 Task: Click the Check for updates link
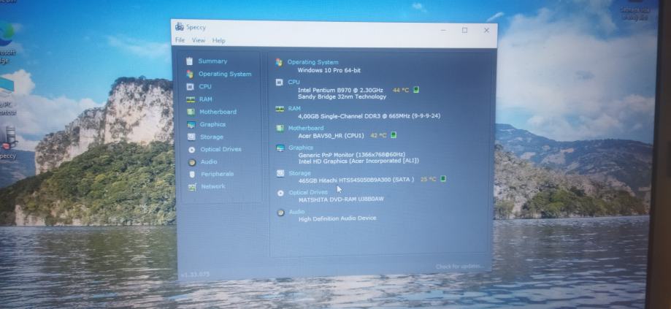click(460, 267)
